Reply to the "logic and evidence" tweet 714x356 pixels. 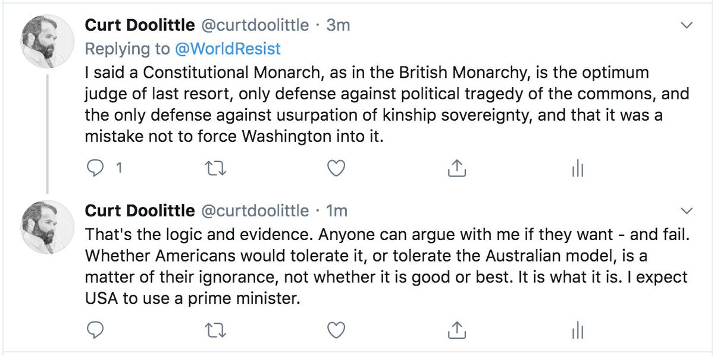(x=95, y=329)
